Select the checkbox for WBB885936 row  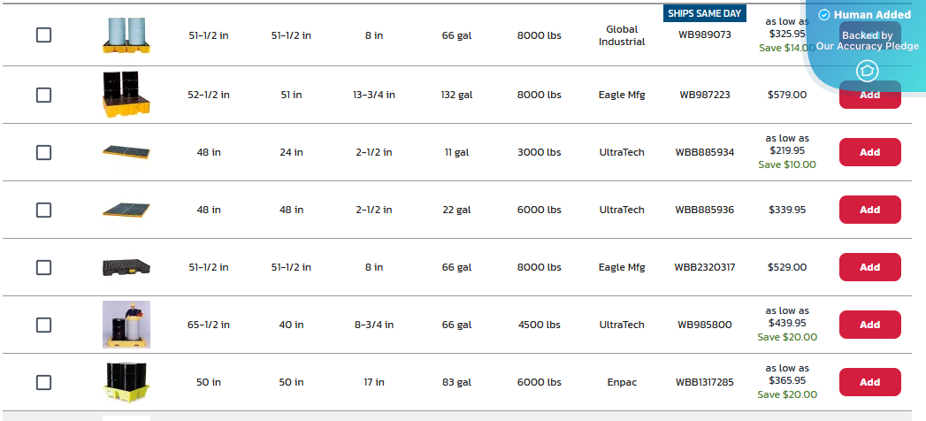coord(43,210)
